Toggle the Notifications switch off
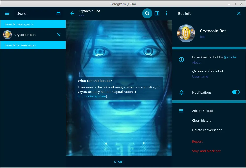The image size is (246, 168). pyautogui.click(x=236, y=92)
